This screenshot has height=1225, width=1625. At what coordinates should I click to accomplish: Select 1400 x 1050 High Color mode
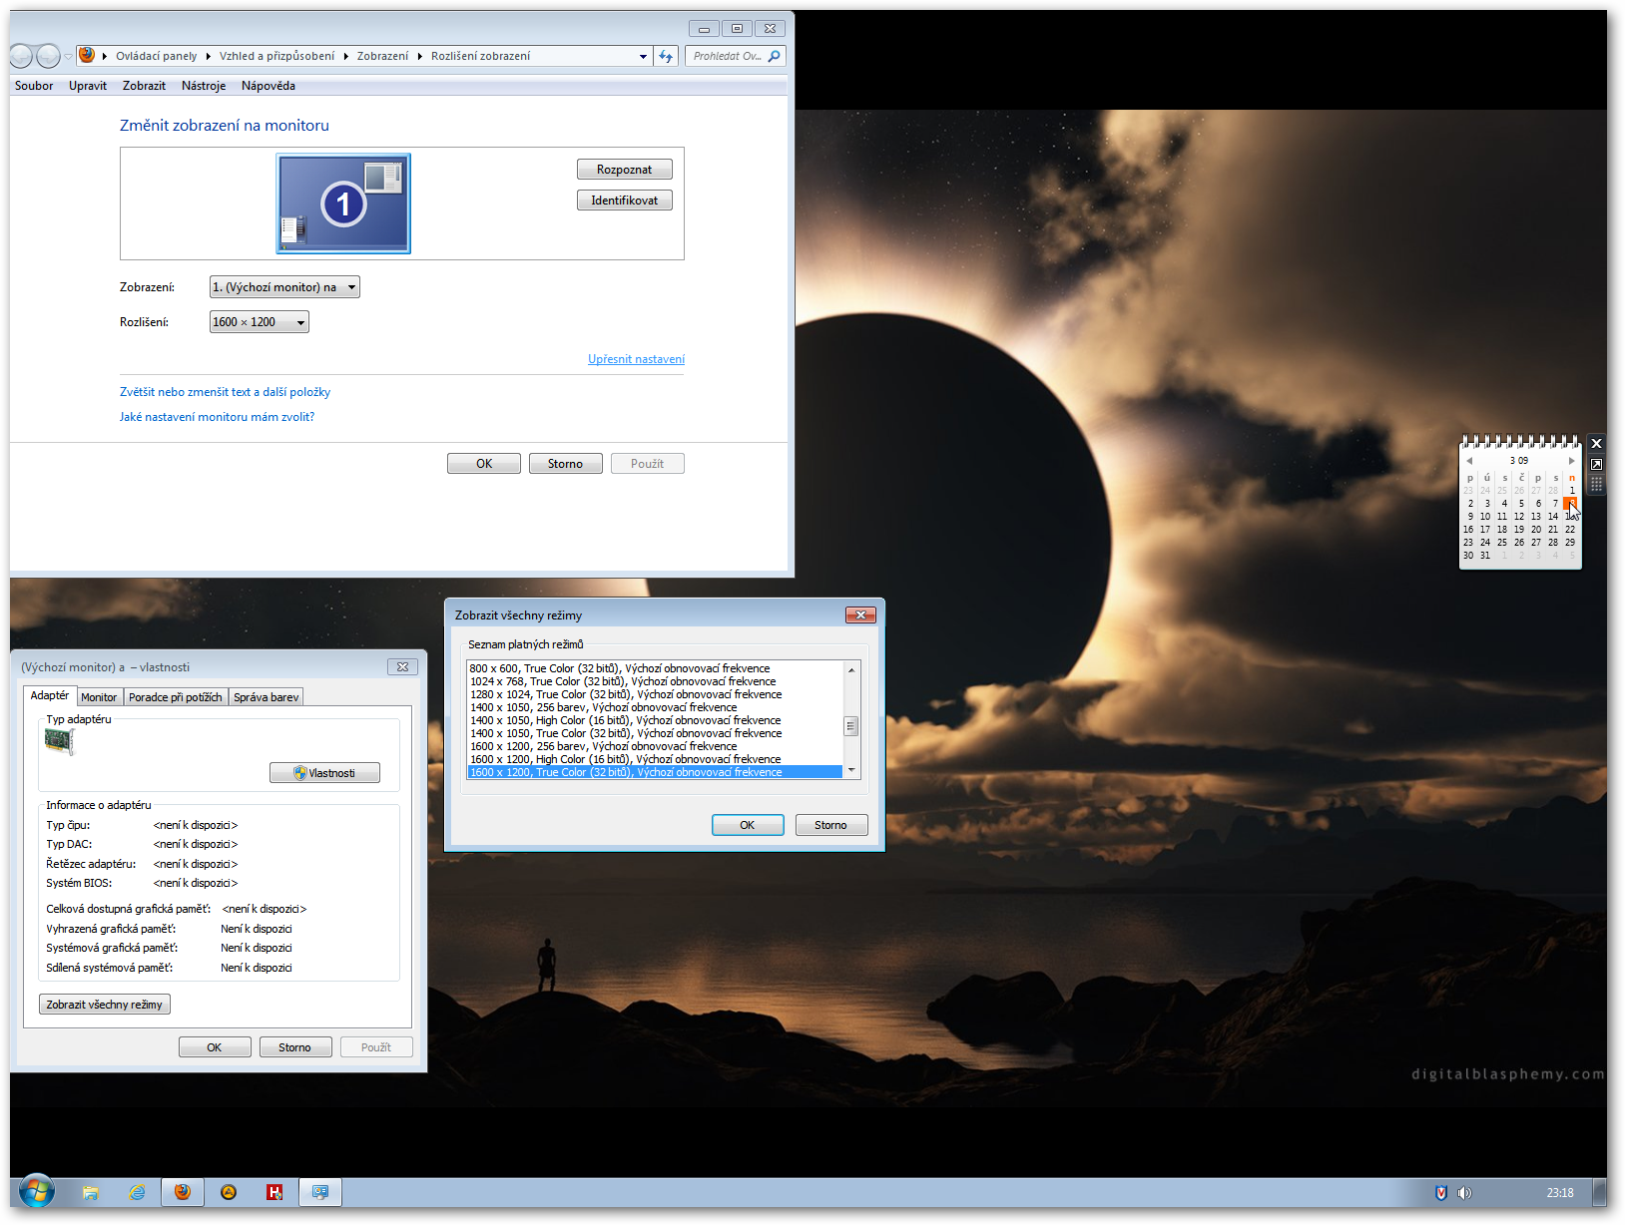pos(655,720)
